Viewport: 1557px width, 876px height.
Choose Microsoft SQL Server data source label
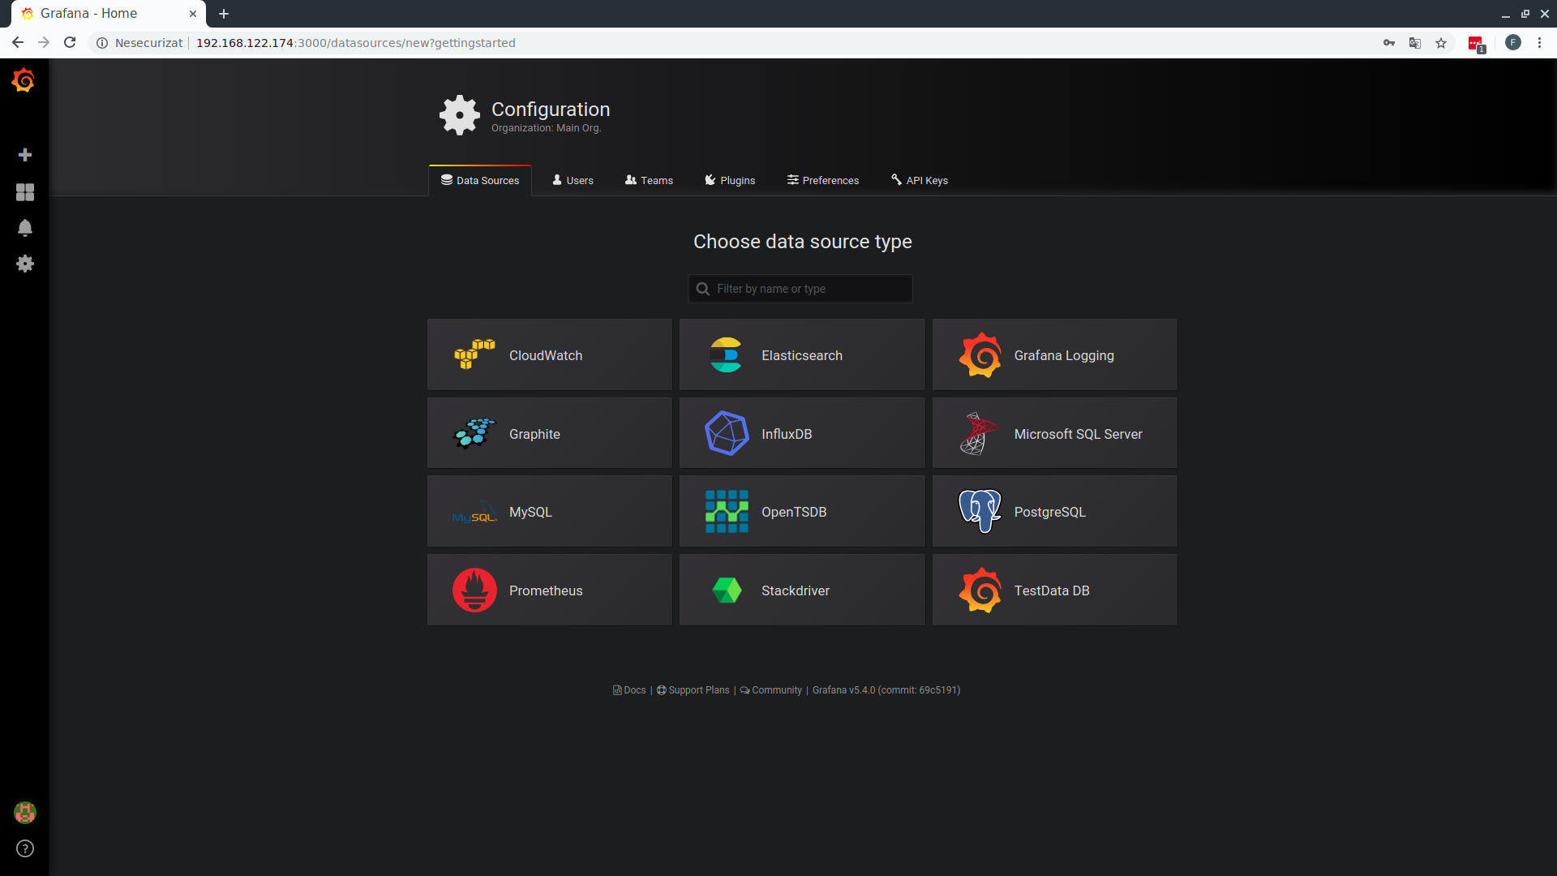(1079, 434)
